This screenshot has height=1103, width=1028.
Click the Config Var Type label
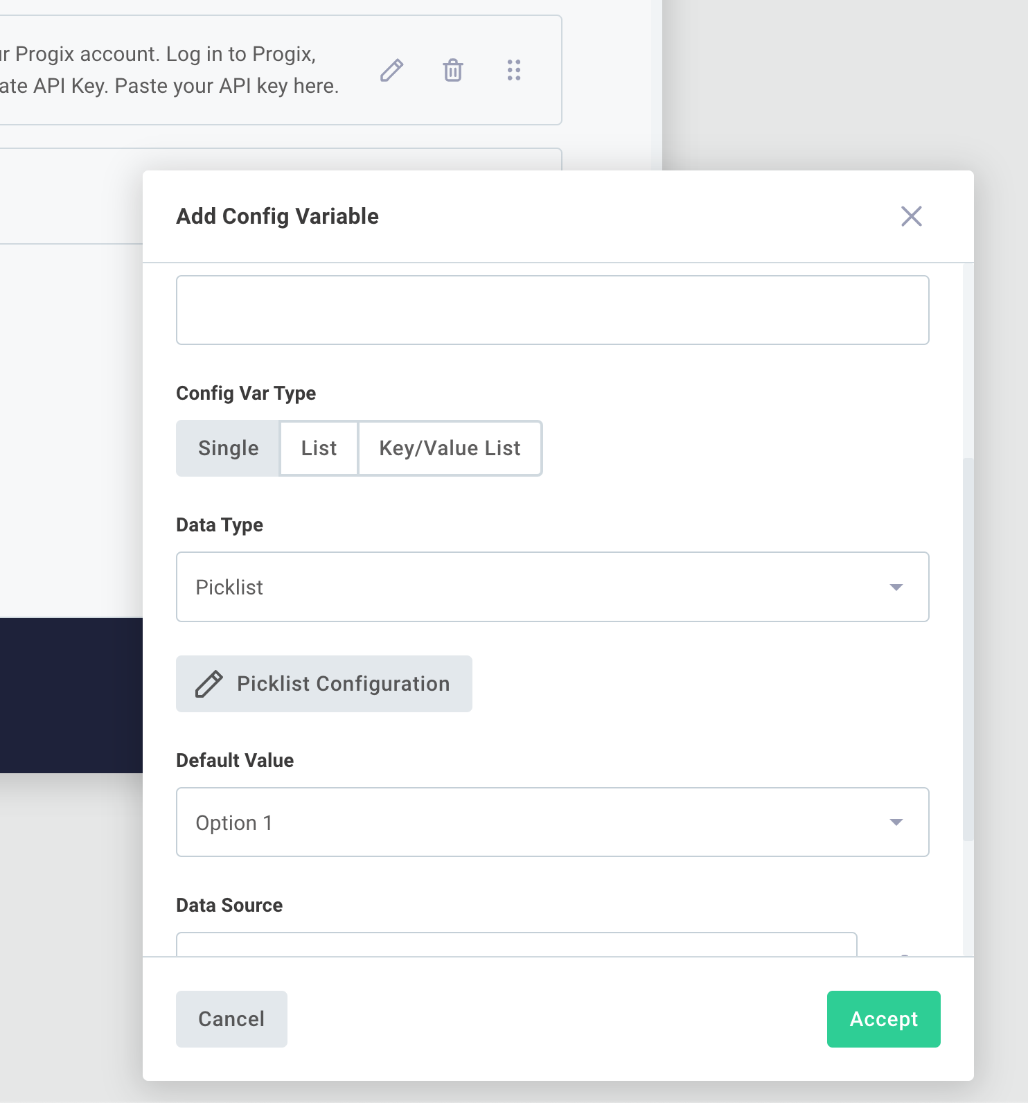point(246,394)
